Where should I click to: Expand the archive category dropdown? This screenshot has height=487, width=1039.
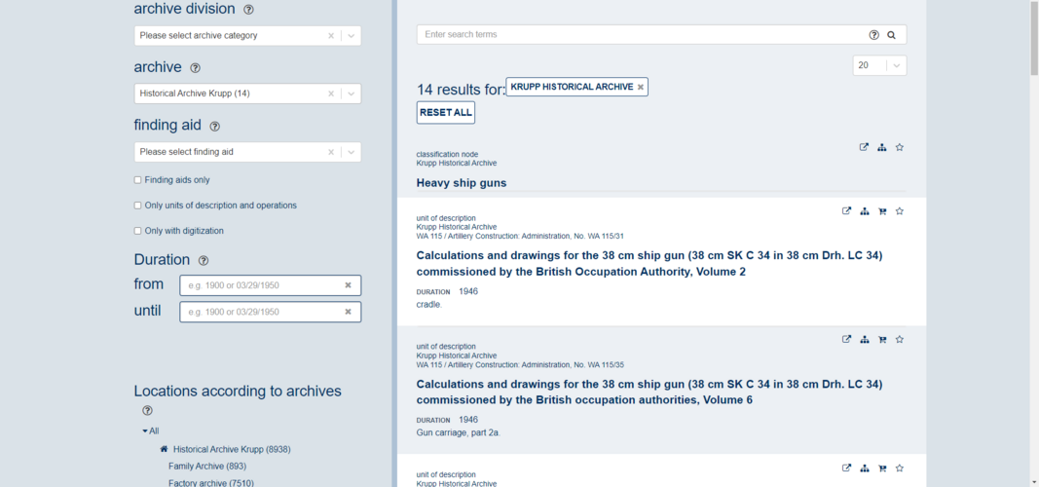click(x=352, y=36)
